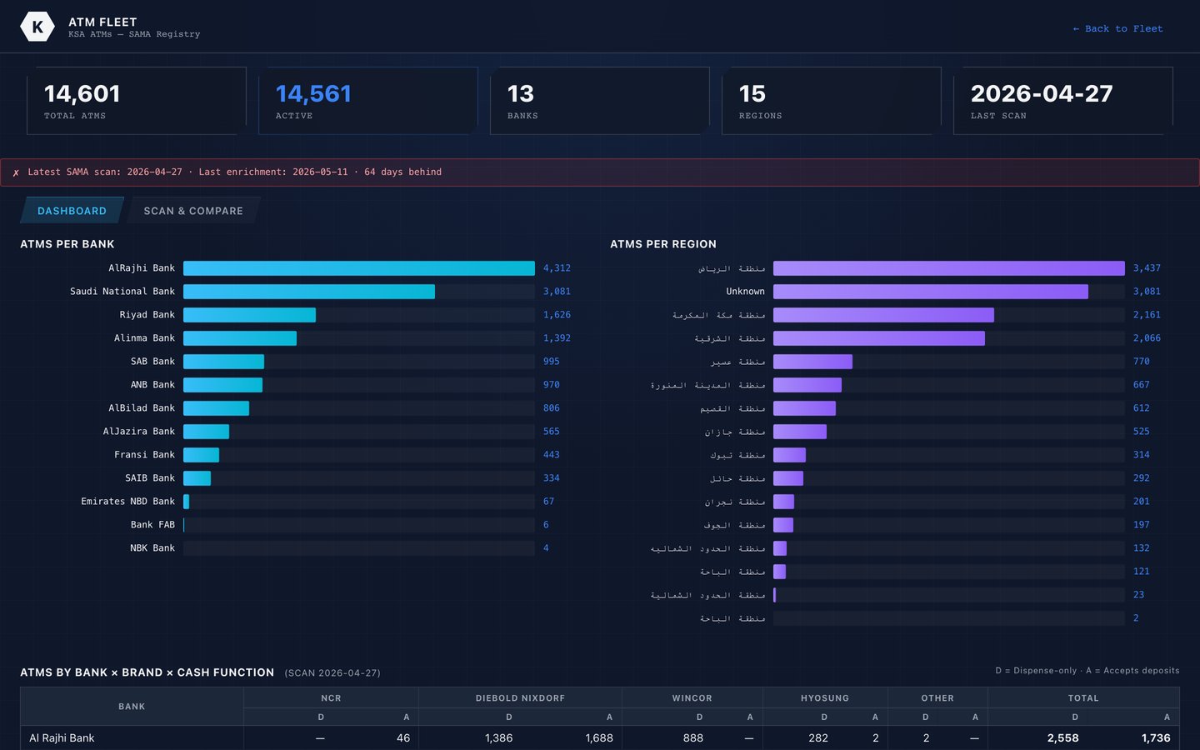Select the Active card showing 14,561
The width and height of the screenshot is (1200, 750).
click(x=368, y=101)
